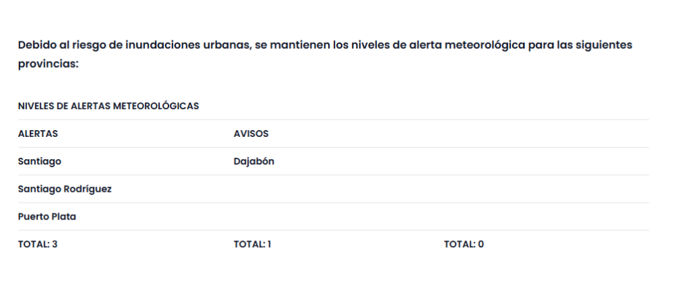Click the Santiago cell in the first data row
This screenshot has width=693, height=296.
[x=40, y=161]
